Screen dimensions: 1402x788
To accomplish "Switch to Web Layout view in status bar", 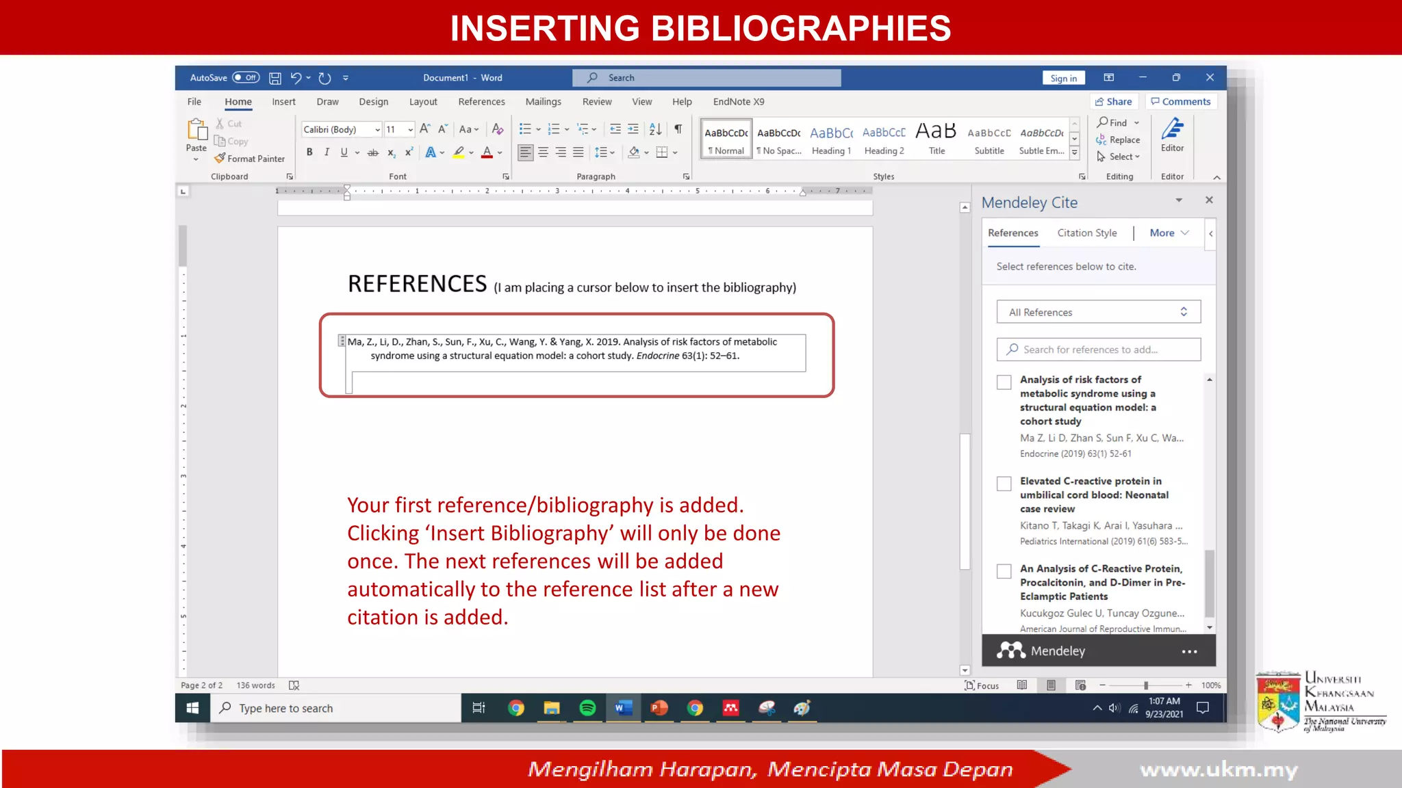I will point(1080,685).
